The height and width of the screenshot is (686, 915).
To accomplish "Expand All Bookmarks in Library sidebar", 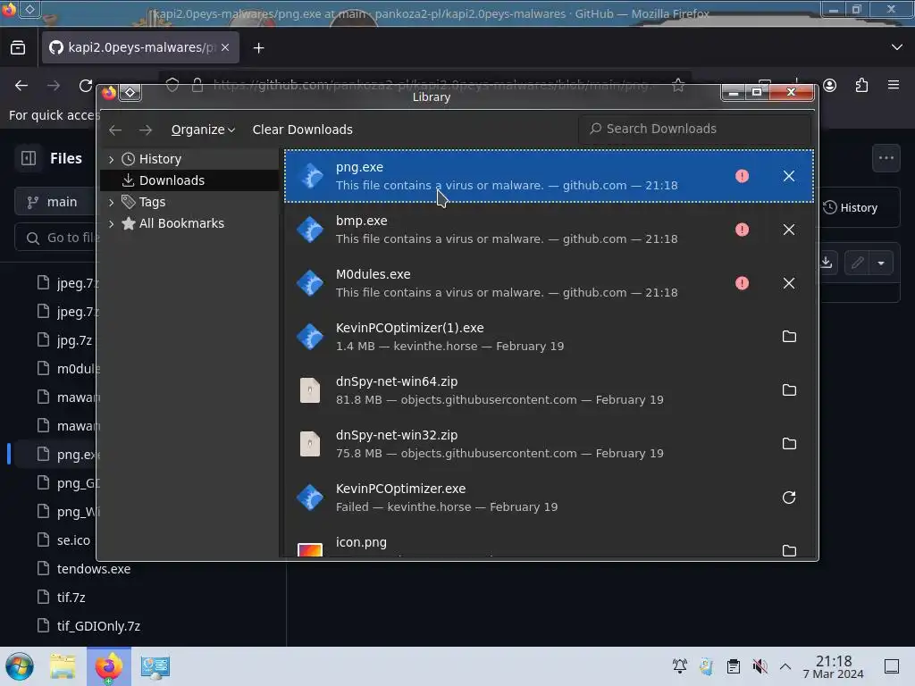I will coord(112,223).
